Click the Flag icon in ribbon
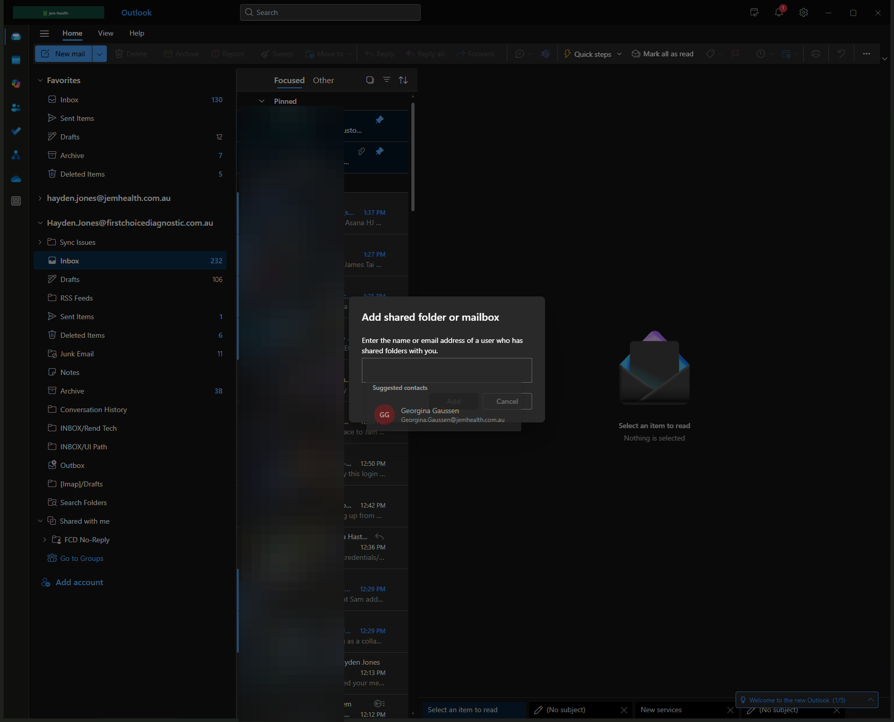This screenshot has width=894, height=722. tap(736, 54)
